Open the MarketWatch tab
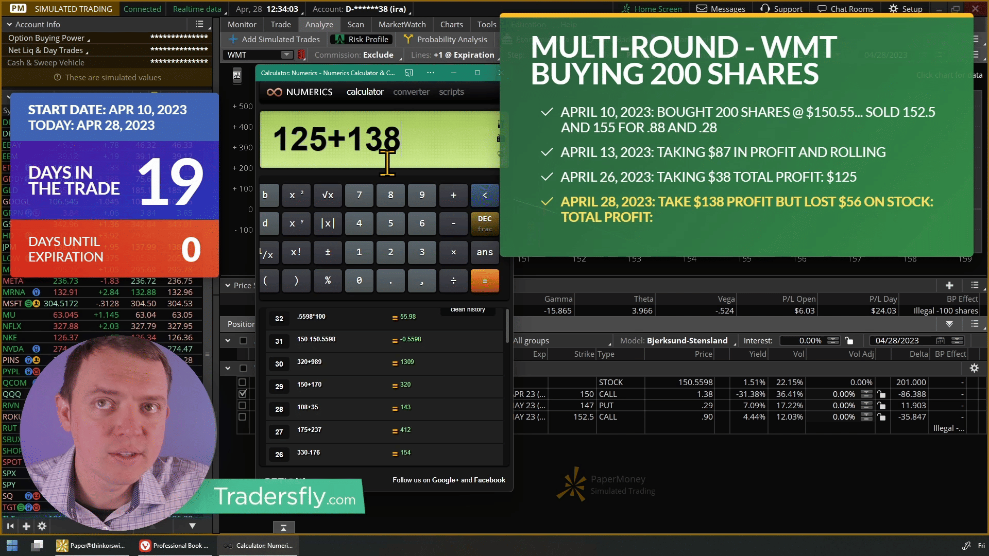 click(402, 24)
